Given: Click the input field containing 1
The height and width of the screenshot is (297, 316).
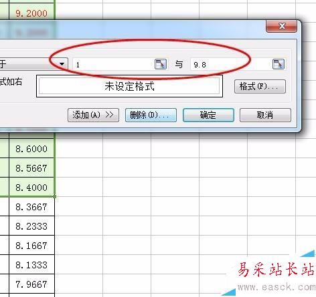Looking at the screenshot, I should click(121, 64).
